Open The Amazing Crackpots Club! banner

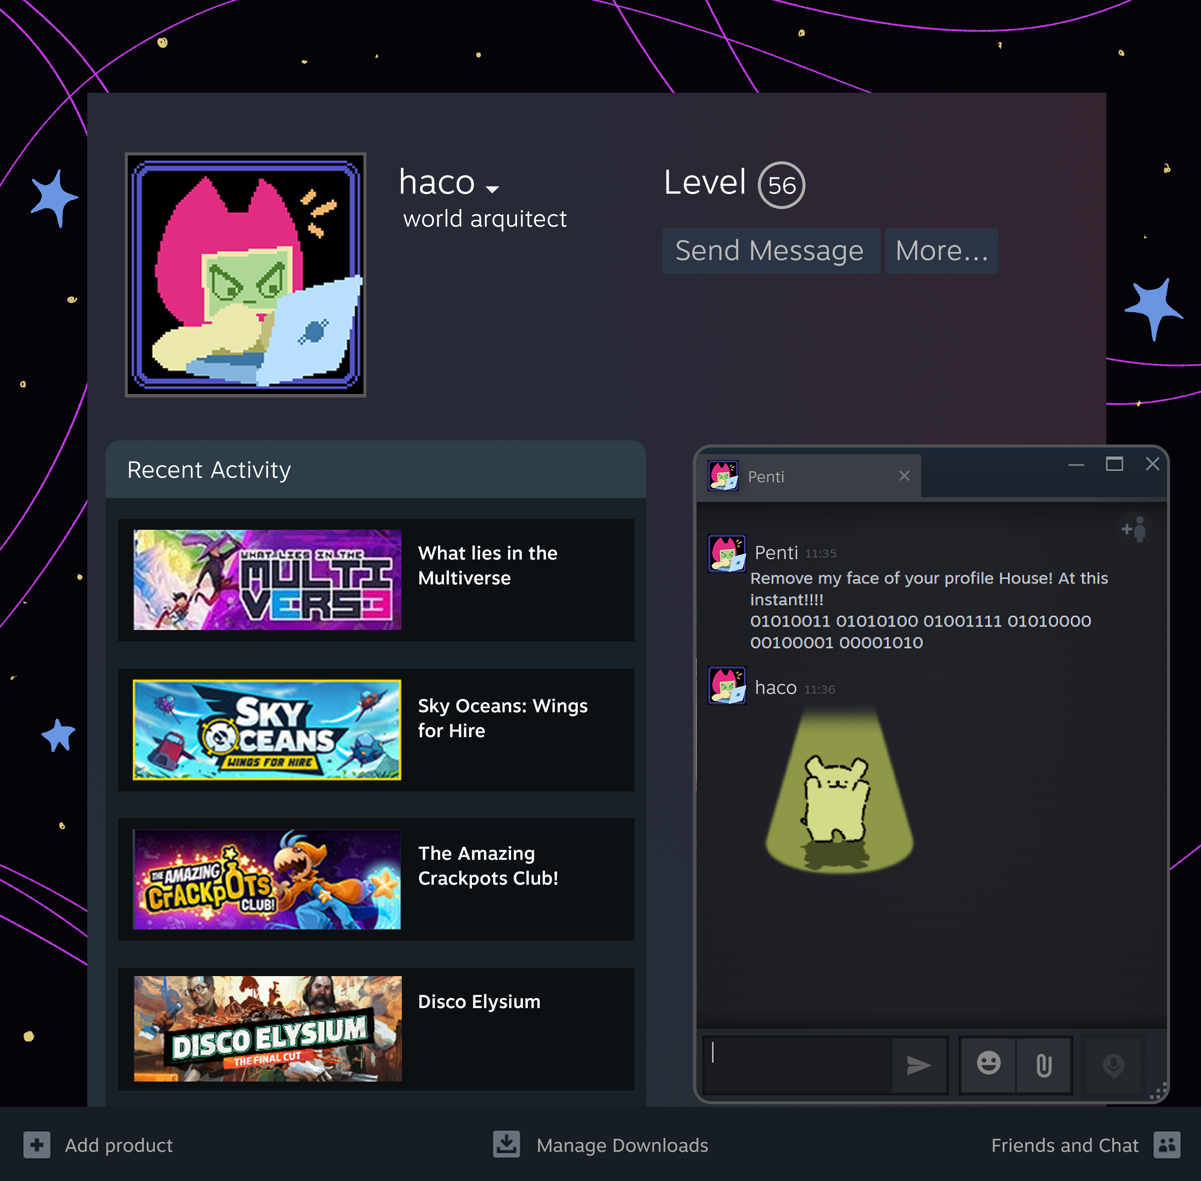point(267,879)
